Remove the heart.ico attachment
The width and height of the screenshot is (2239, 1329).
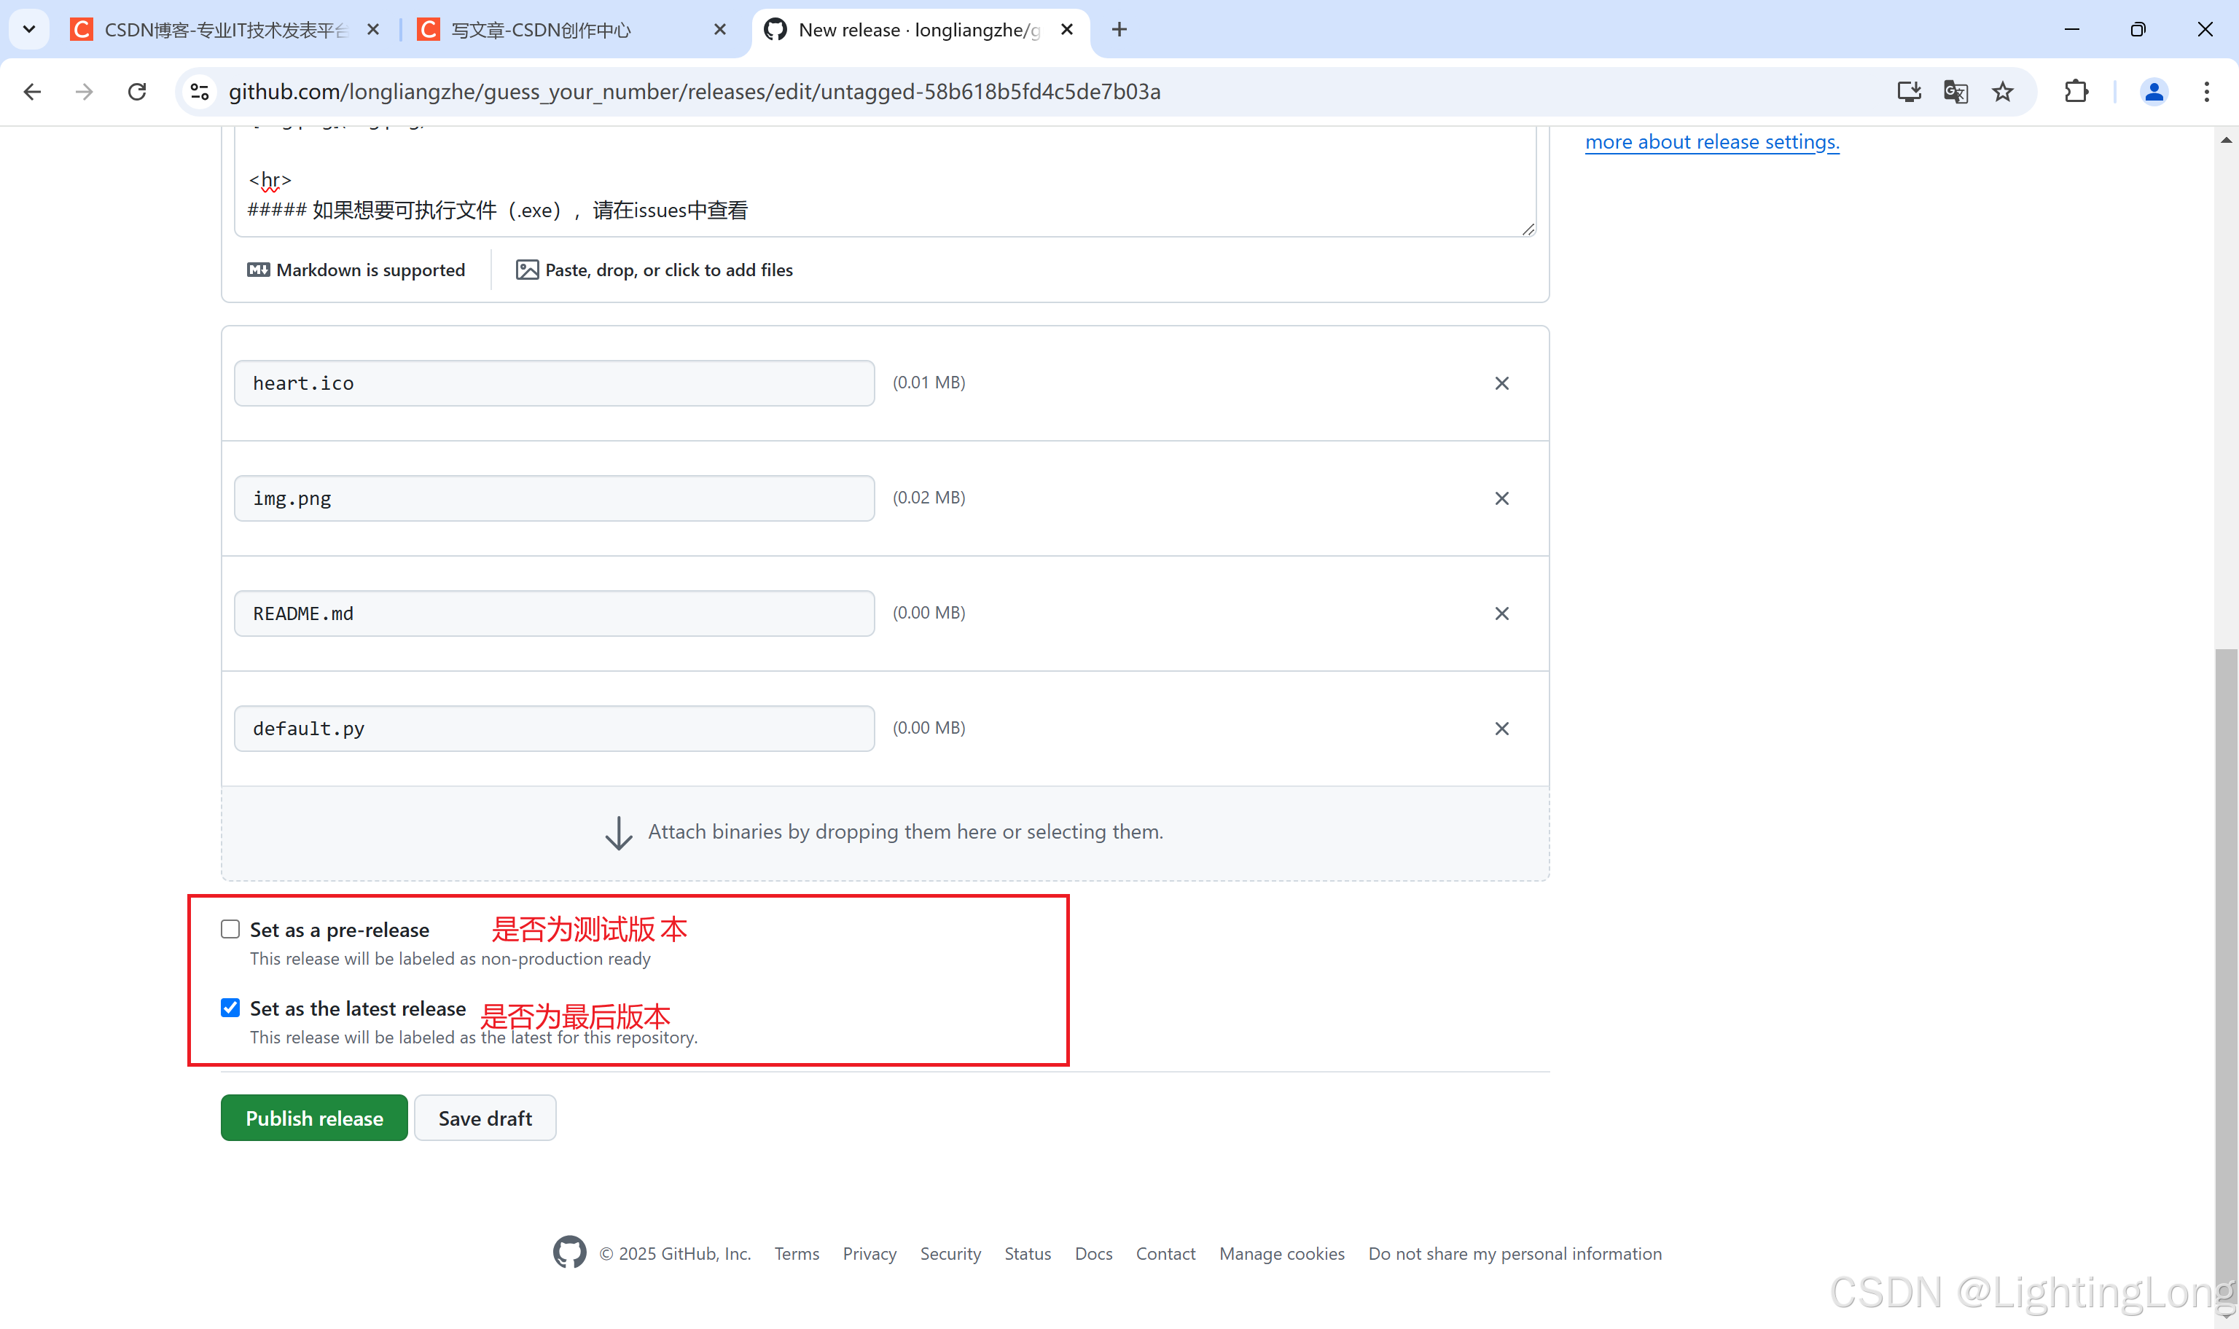point(1501,383)
